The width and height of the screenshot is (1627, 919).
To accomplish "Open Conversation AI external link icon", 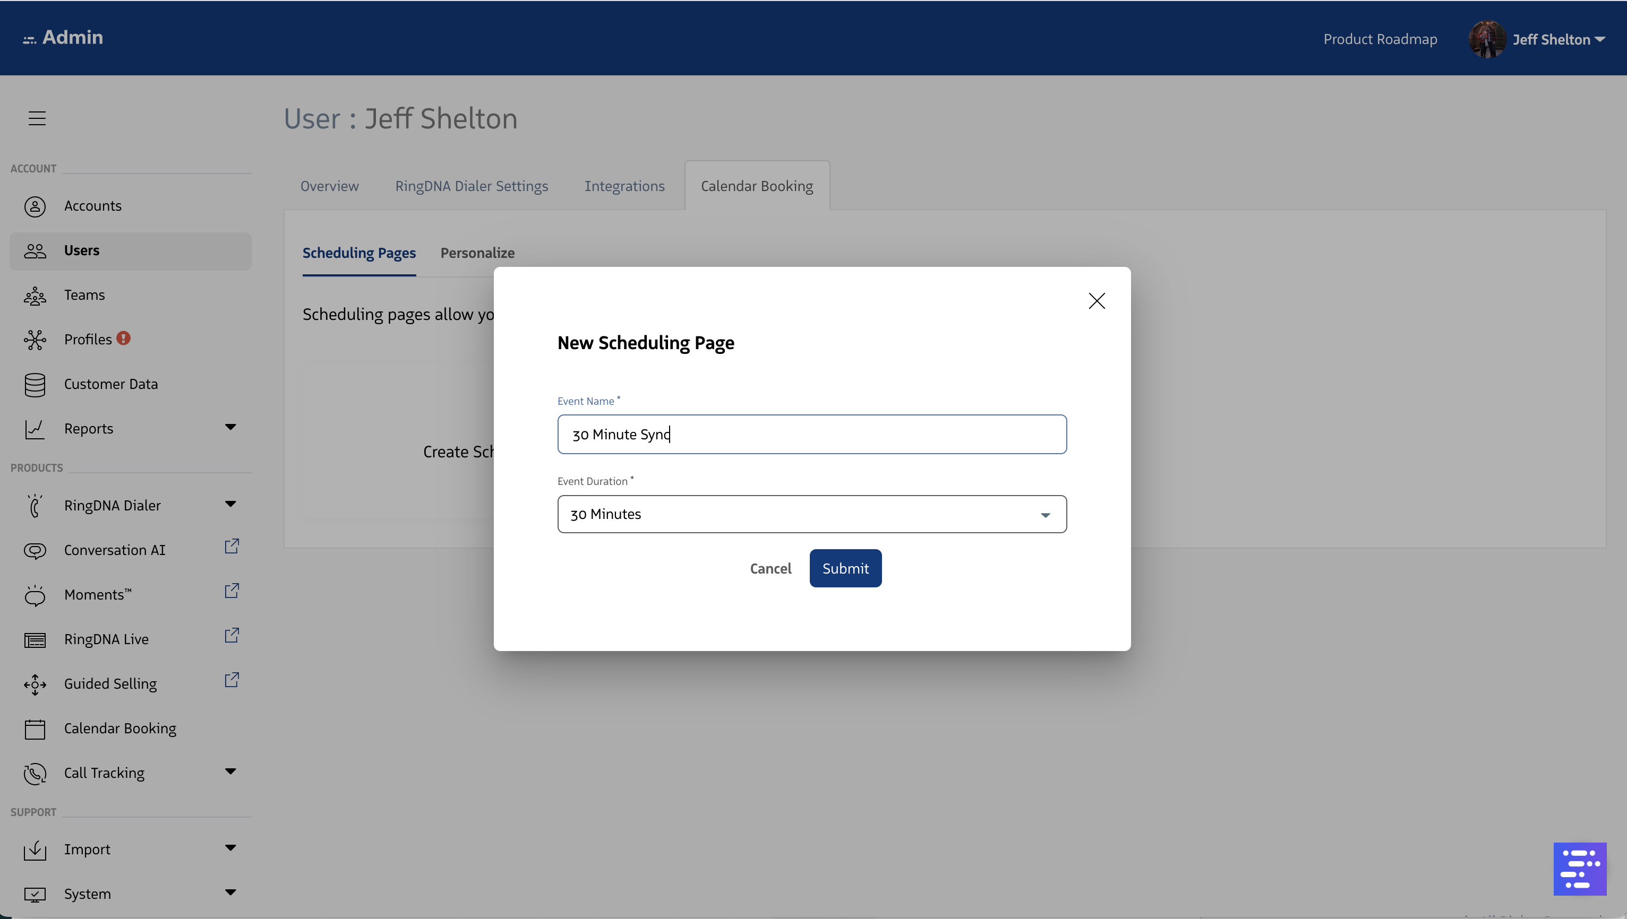I will (x=232, y=547).
